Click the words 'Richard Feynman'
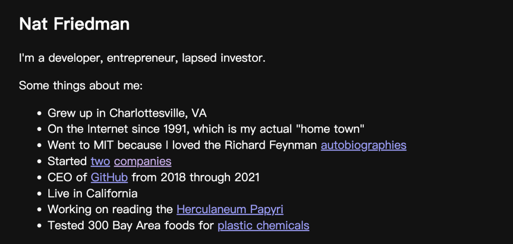Image resolution: width=513 pixels, height=244 pixels. click(271, 145)
